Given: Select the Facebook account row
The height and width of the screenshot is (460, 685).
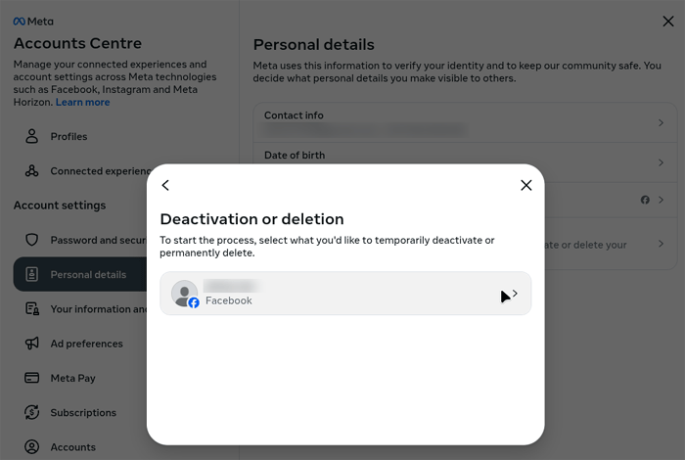Looking at the screenshot, I should point(344,294).
